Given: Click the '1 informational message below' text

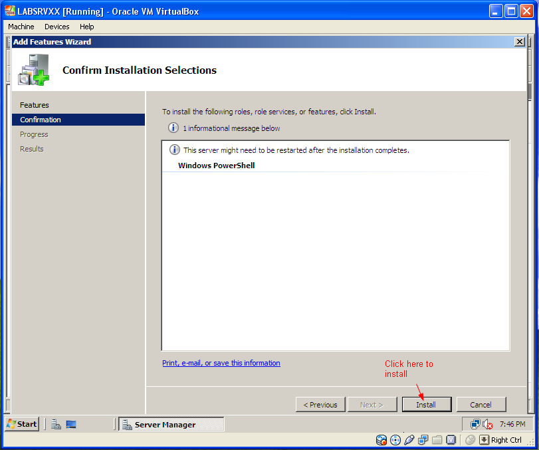Looking at the screenshot, I should click(x=231, y=128).
